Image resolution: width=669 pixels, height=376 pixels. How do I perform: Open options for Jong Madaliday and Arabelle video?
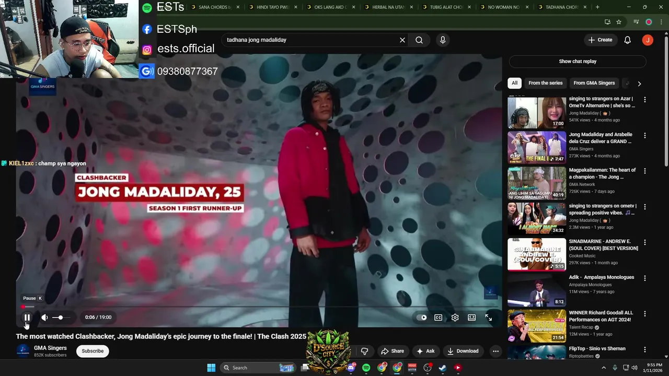click(x=645, y=135)
